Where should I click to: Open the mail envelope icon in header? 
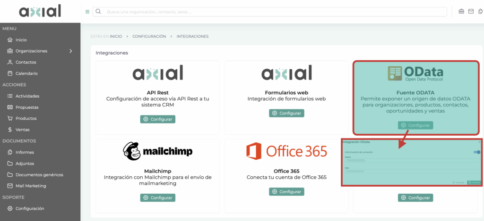click(x=471, y=11)
